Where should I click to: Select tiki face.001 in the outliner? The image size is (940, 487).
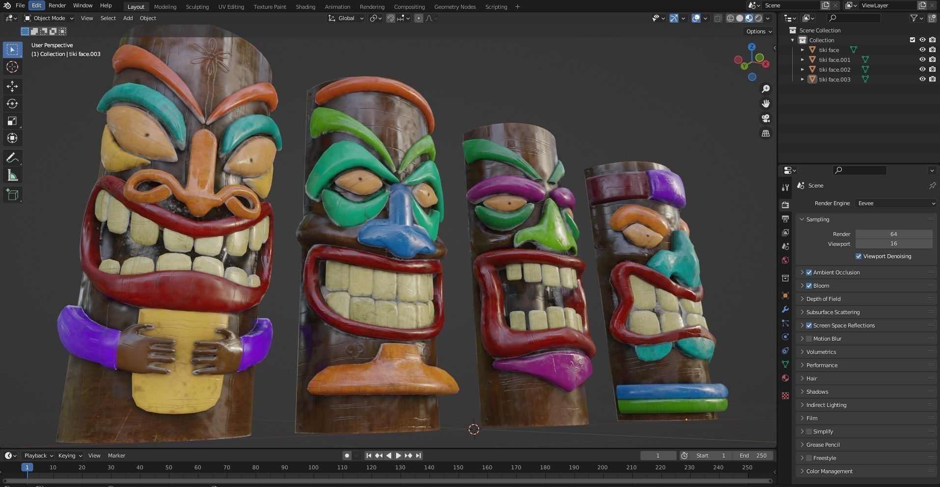click(x=834, y=60)
